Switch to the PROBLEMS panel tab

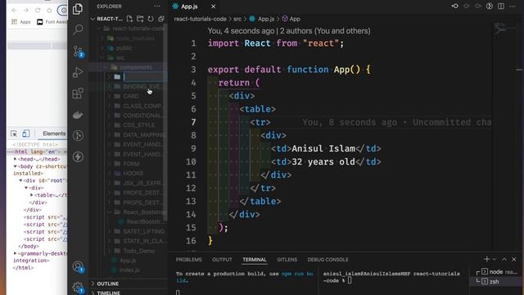tap(189, 260)
